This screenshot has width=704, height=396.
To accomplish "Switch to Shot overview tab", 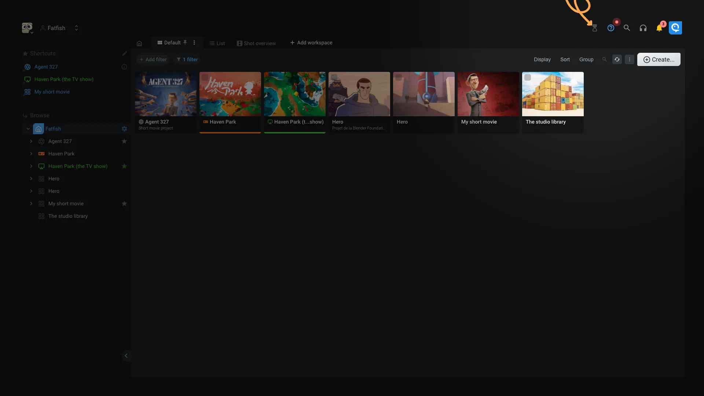I will (256, 43).
